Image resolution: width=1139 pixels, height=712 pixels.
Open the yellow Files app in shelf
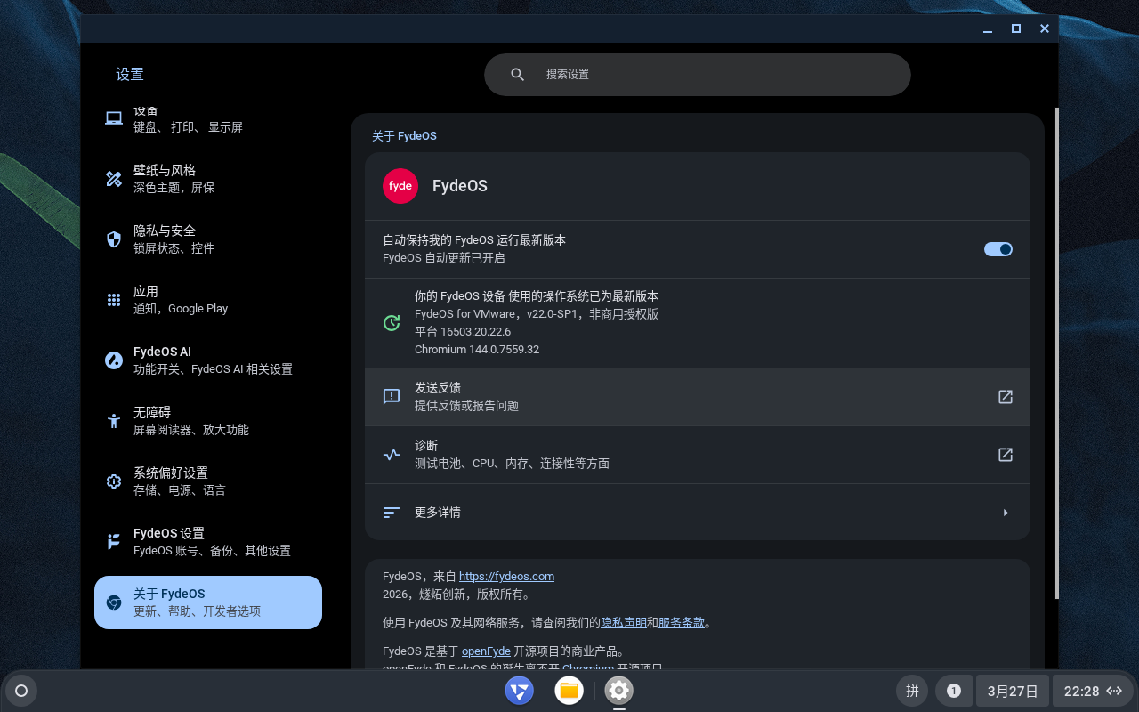pyautogui.click(x=569, y=691)
